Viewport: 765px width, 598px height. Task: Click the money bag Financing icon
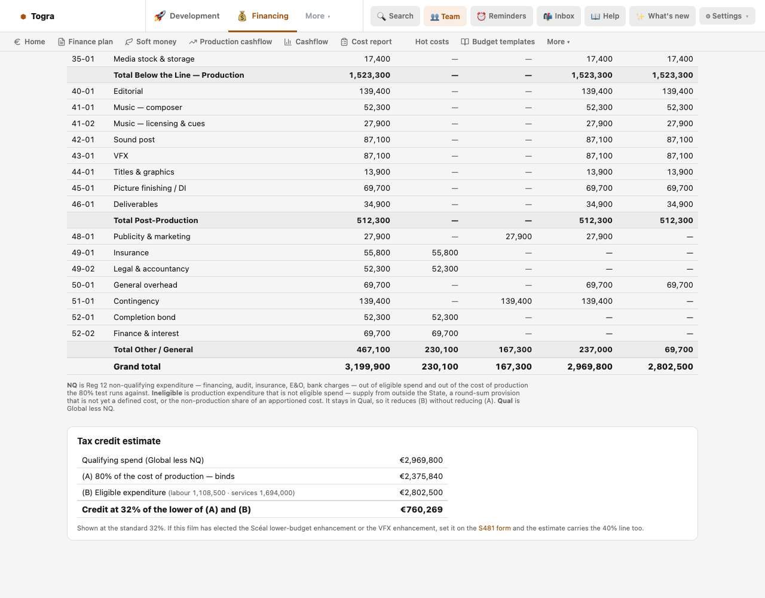point(242,16)
